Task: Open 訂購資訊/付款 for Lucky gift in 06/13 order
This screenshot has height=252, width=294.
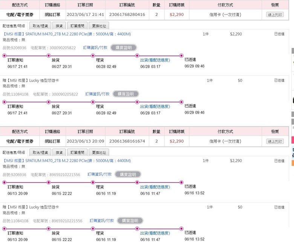Action: (x=102, y=221)
